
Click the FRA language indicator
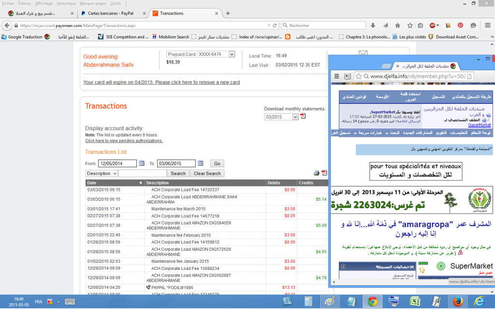39,302
